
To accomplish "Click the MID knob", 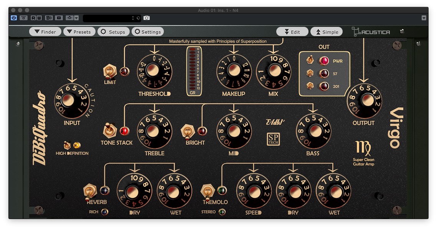I will 234,131.
